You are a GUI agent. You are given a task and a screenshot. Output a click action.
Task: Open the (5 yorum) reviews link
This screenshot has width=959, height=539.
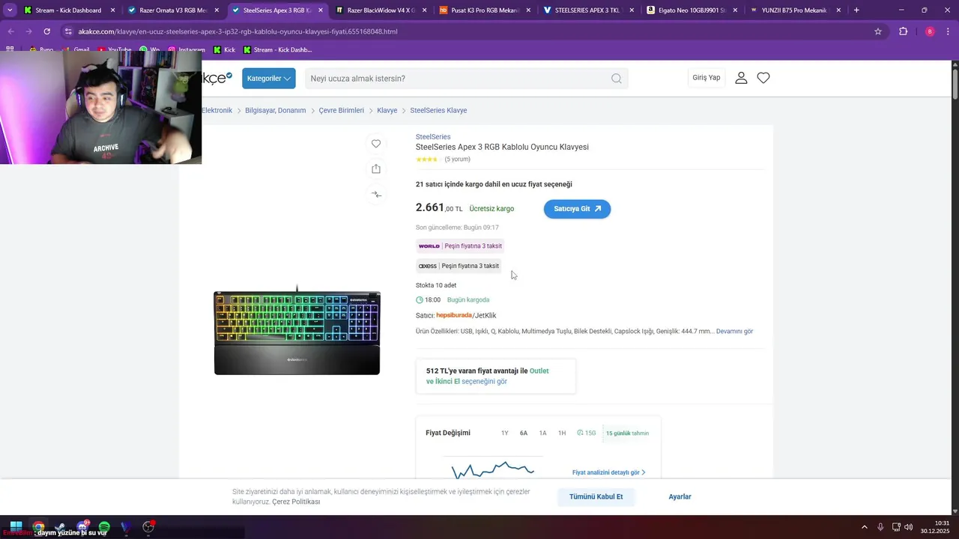click(457, 159)
